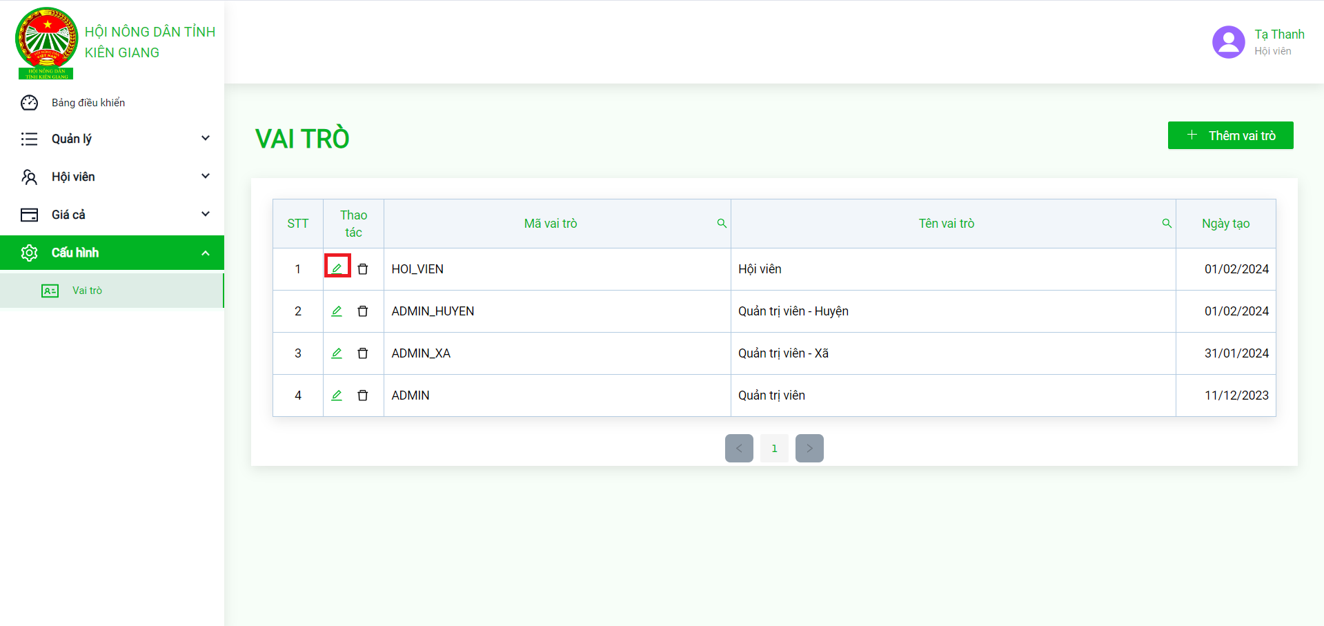1324x626 pixels.
Task: Open Bảng điều khiển menu item
Action: [x=112, y=103]
